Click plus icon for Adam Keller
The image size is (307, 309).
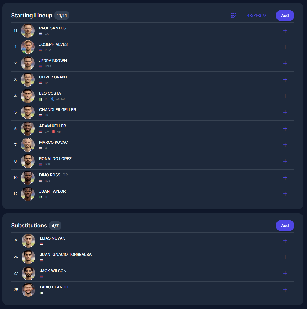285,129
